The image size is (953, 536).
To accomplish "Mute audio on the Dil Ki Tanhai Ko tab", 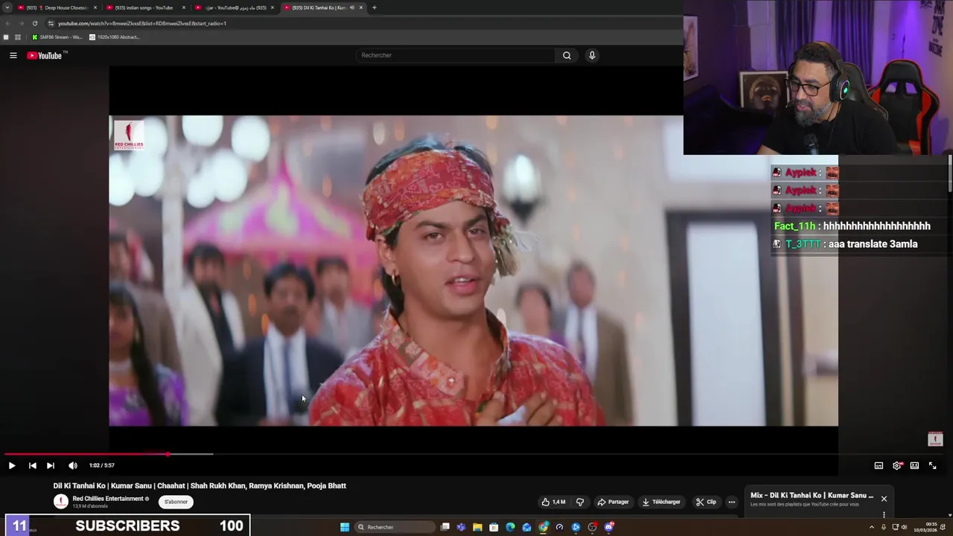I will click(x=352, y=7).
